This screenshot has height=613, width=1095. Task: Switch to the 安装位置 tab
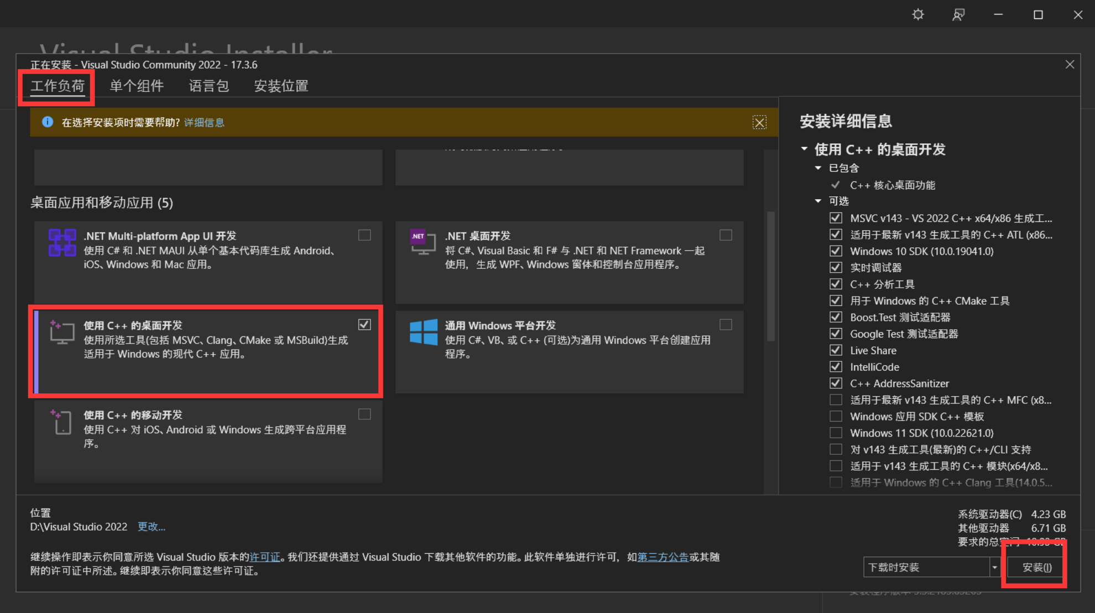[281, 86]
